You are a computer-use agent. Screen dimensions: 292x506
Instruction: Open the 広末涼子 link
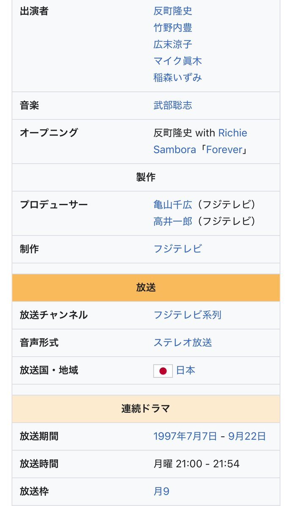(x=173, y=44)
